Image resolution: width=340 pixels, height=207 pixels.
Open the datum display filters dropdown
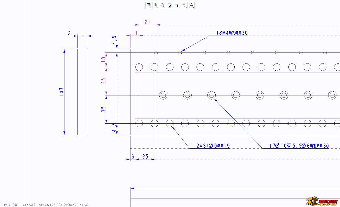tap(191, 5)
